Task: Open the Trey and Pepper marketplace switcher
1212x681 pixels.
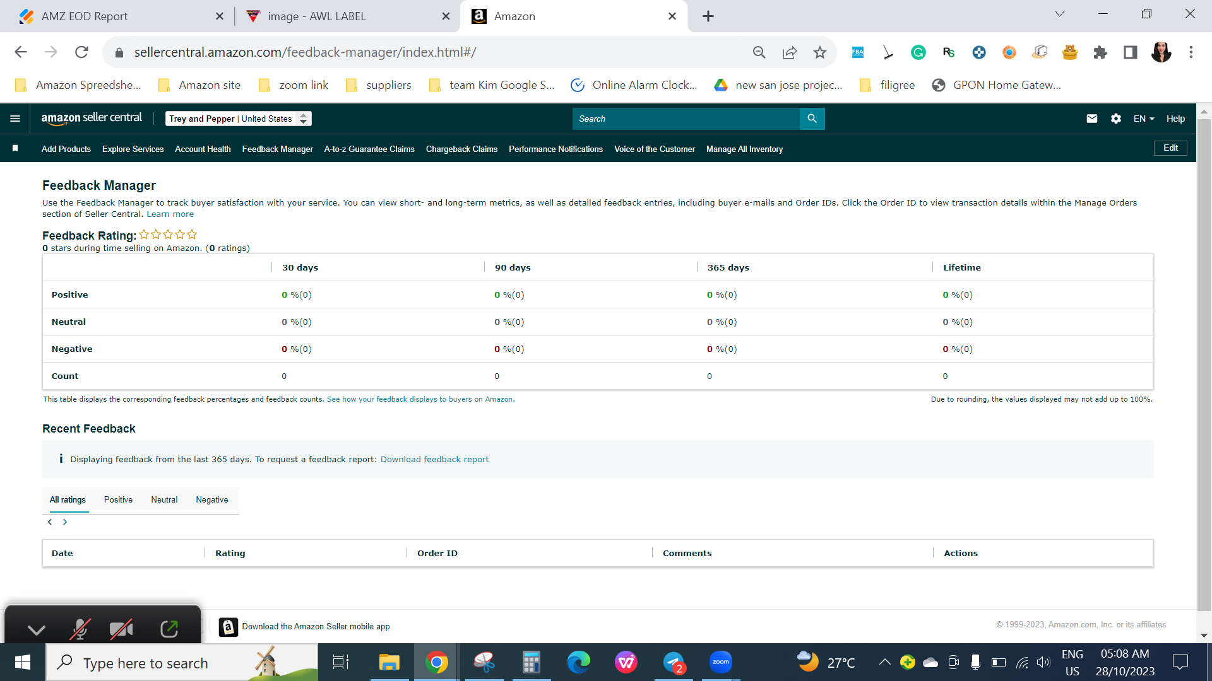Action: (239, 119)
